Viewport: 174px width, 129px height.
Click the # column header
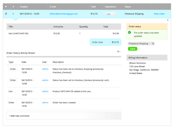pyautogui.click(x=13, y=7)
